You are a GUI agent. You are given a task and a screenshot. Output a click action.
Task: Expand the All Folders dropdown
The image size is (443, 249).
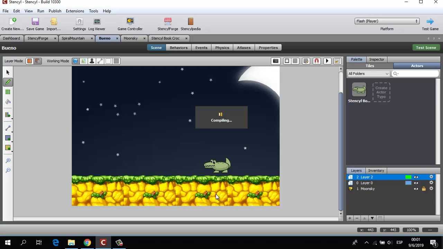point(368,74)
